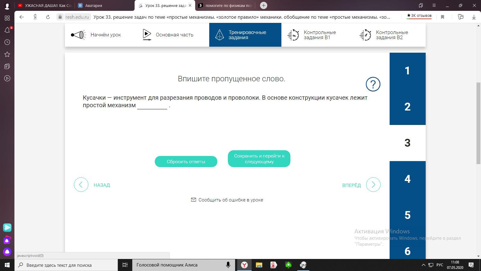Click the Alice microphone icon

point(228,265)
